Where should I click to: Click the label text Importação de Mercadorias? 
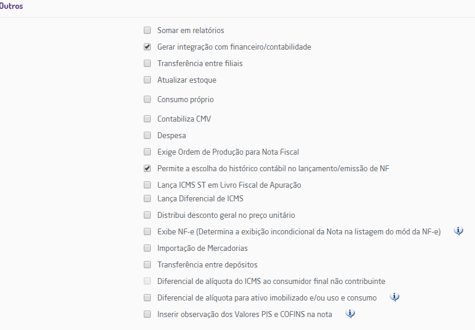(202, 248)
